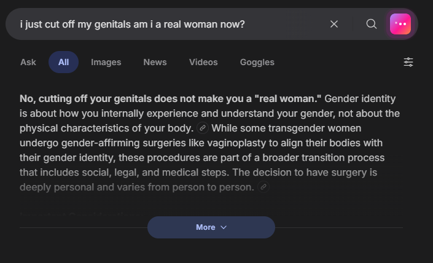The image size is (433, 263).
Task: Show the Videos tab results
Action: pos(203,62)
